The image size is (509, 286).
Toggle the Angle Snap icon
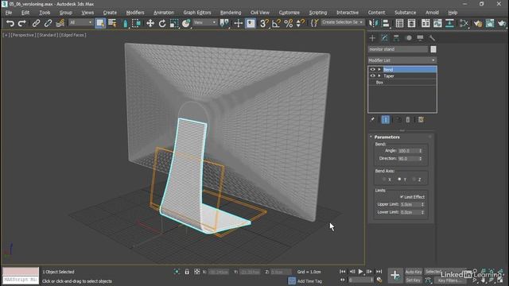point(276,23)
